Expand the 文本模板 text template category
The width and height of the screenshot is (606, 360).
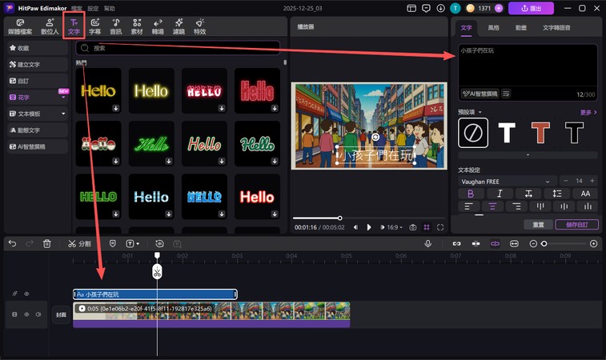point(64,114)
